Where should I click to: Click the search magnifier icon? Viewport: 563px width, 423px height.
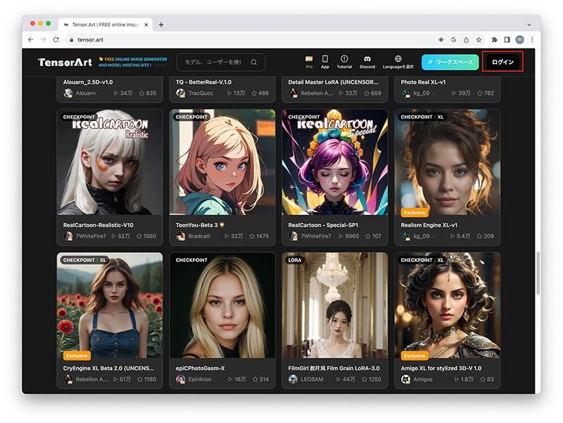coord(254,63)
